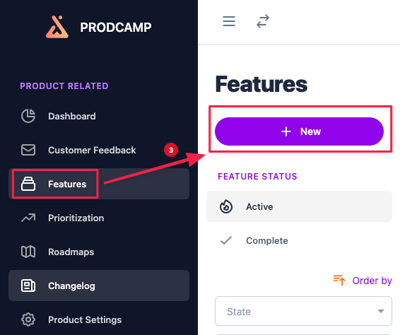Click the Features stack icon in sidebar
This screenshot has width=400, height=335.
[x=28, y=184]
